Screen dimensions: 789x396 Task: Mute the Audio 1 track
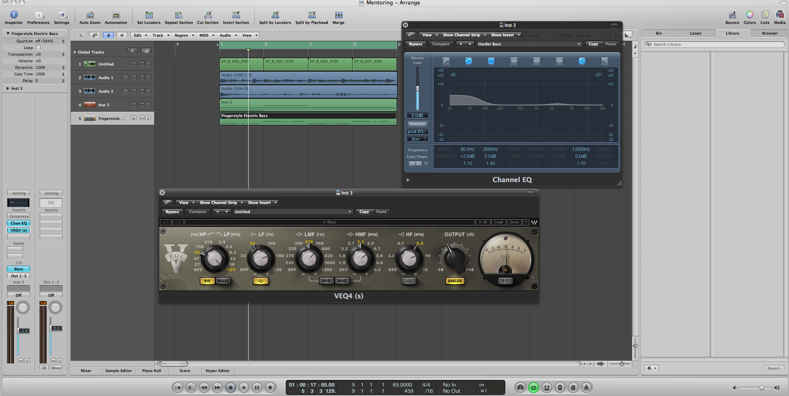pos(142,77)
